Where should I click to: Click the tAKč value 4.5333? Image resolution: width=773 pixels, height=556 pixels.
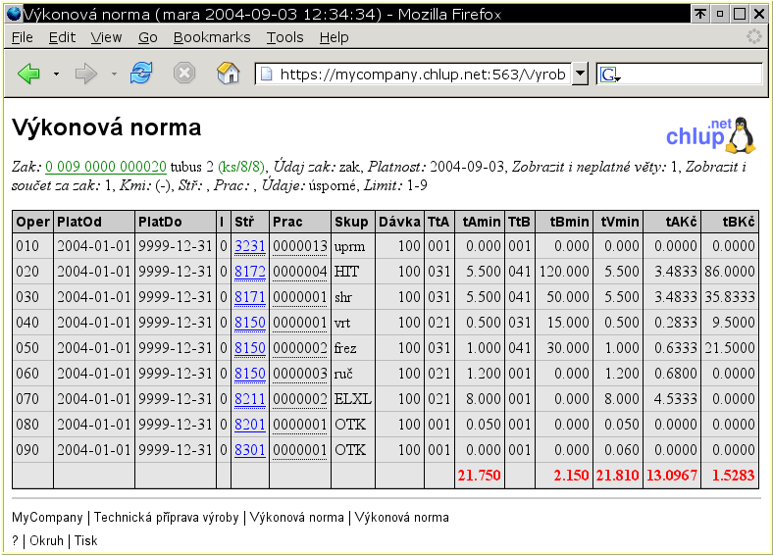(675, 399)
